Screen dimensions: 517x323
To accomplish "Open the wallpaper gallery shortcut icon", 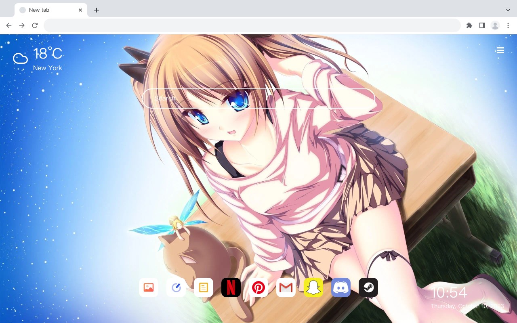I will (x=149, y=287).
